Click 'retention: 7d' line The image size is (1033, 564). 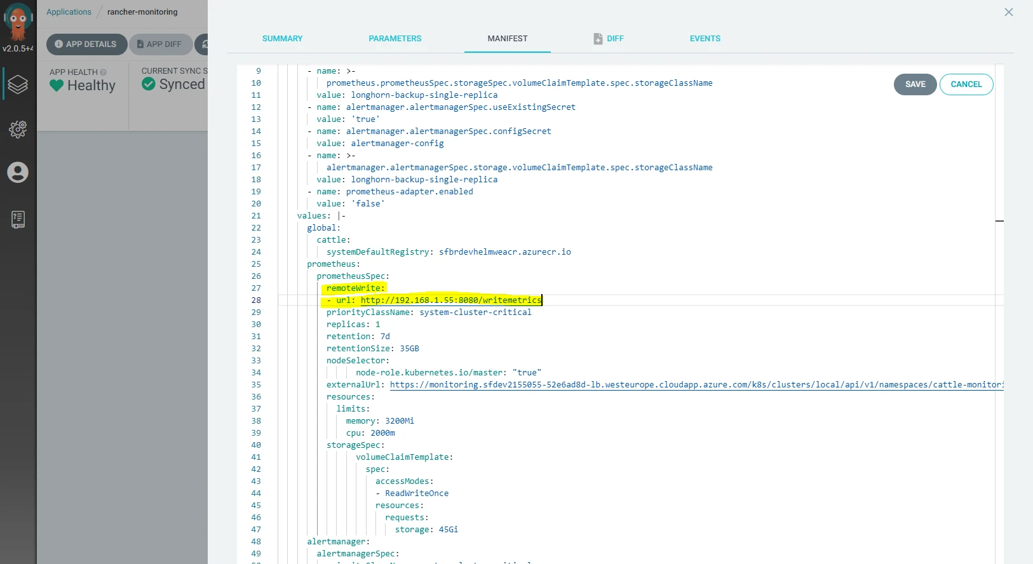tap(358, 337)
